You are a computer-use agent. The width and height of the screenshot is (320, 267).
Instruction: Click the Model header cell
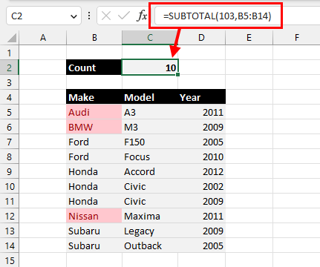(150, 97)
